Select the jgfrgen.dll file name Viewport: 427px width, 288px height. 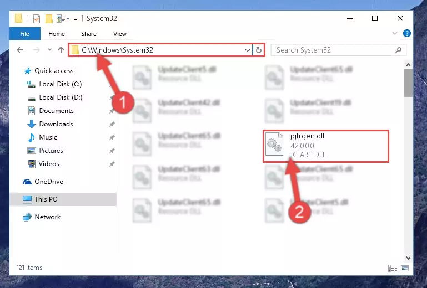[307, 136]
